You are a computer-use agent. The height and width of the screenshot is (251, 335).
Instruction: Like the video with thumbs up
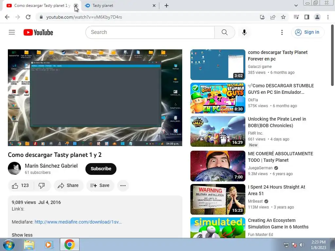point(21,186)
